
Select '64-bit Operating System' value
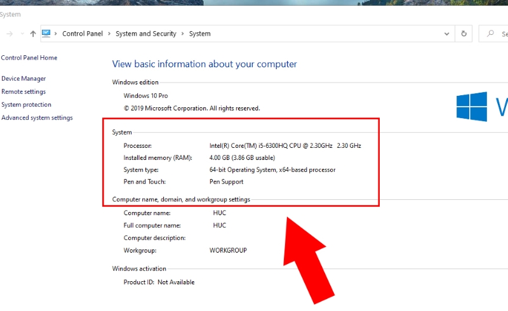point(272,169)
